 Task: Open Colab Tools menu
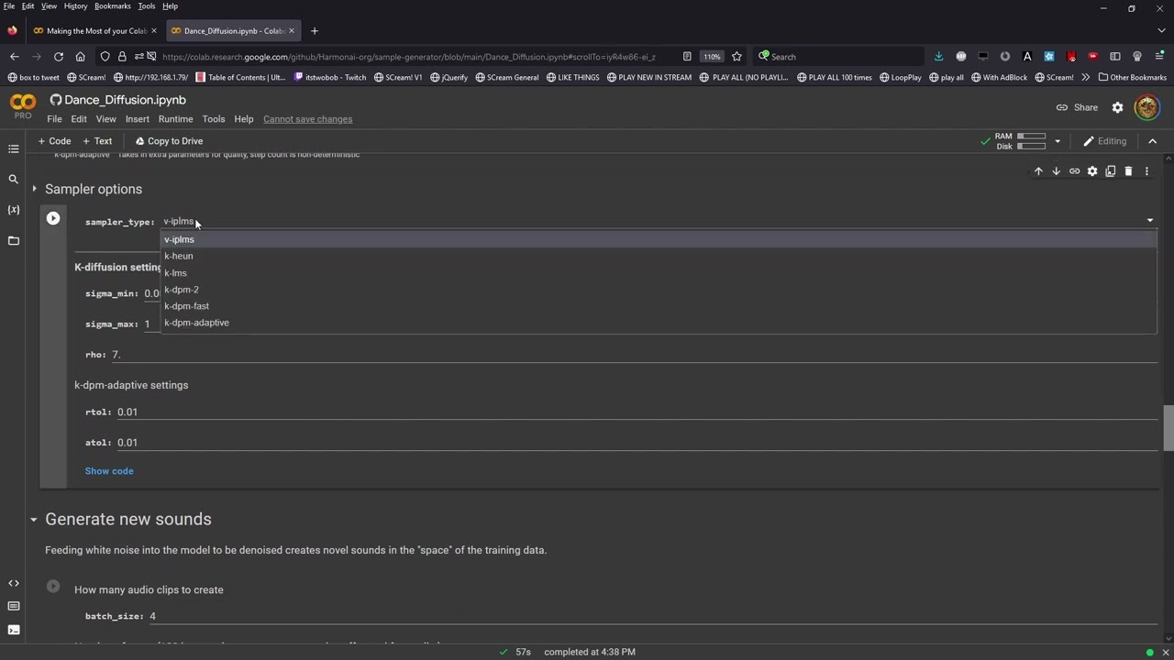click(214, 119)
